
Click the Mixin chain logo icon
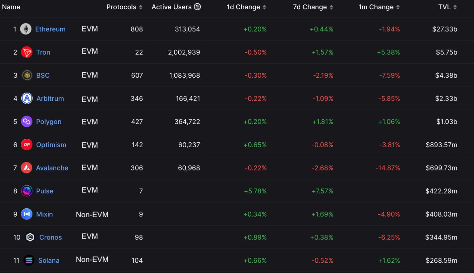coord(27,214)
